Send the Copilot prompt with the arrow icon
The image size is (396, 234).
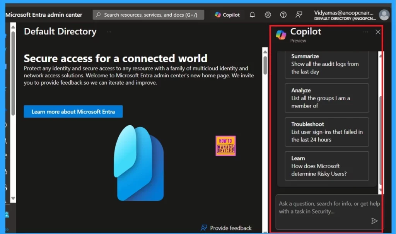(x=374, y=221)
